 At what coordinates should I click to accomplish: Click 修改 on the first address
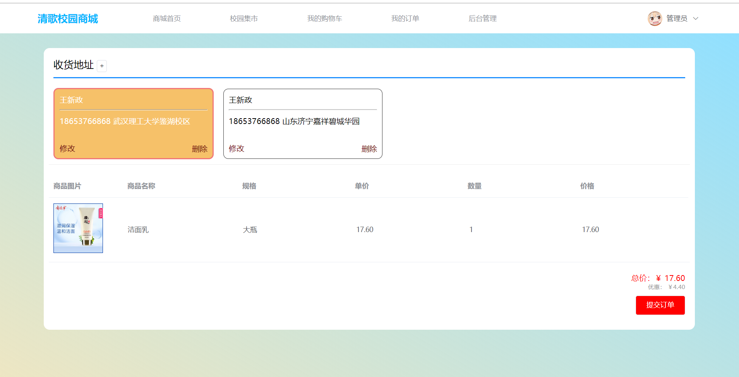[x=67, y=148]
